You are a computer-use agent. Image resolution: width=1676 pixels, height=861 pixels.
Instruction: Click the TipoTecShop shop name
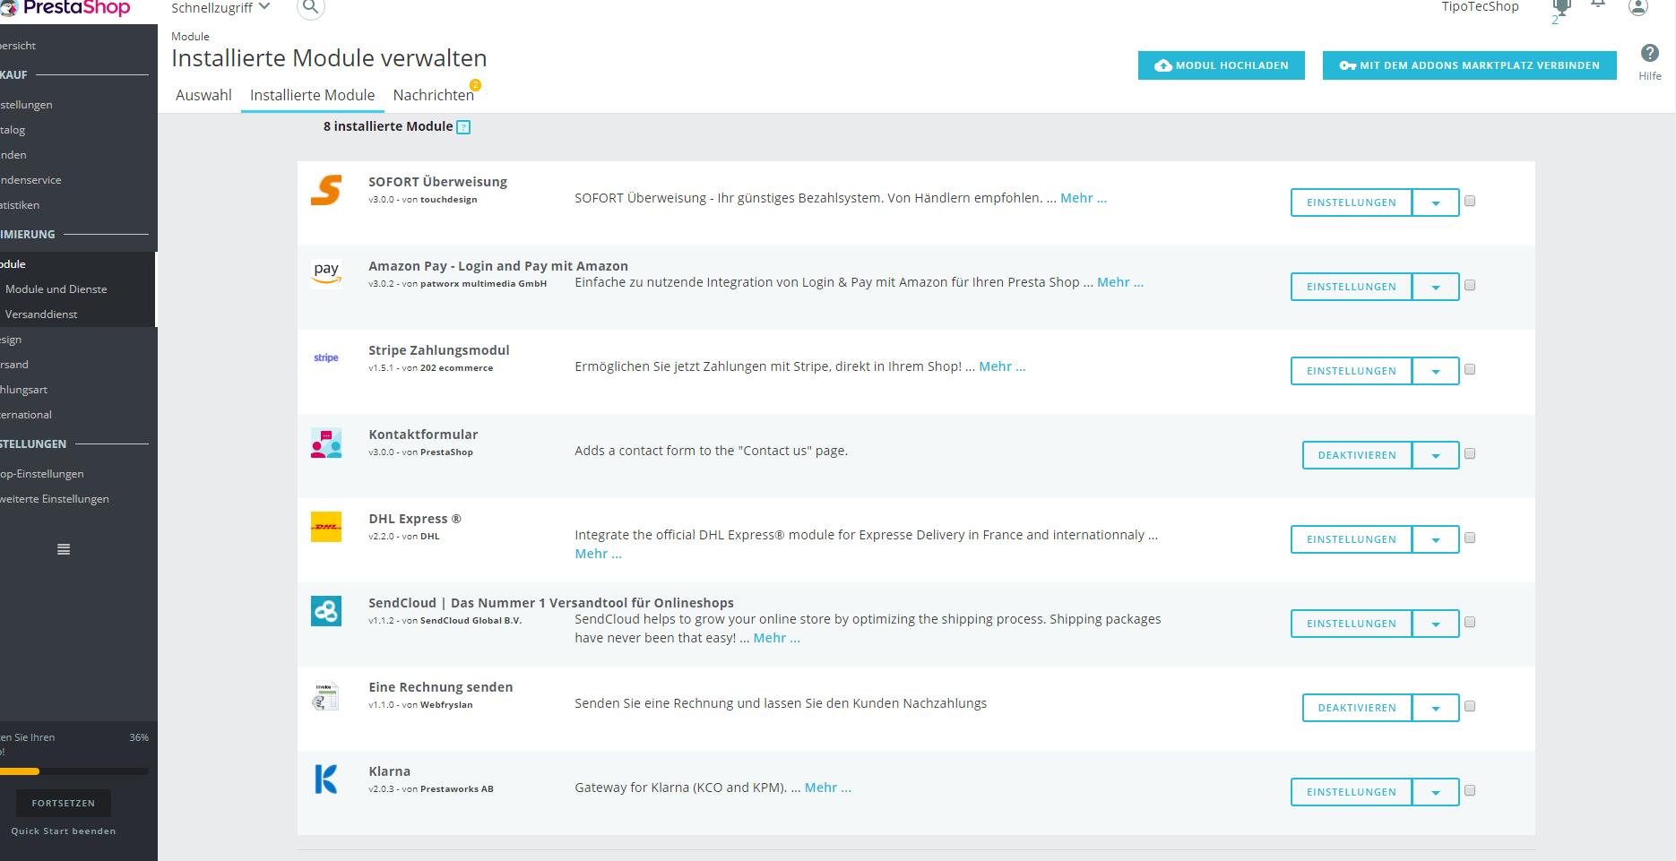pos(1481,7)
